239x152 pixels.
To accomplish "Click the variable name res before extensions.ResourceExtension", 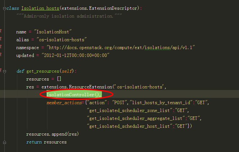I will pyautogui.click(x=30, y=87).
